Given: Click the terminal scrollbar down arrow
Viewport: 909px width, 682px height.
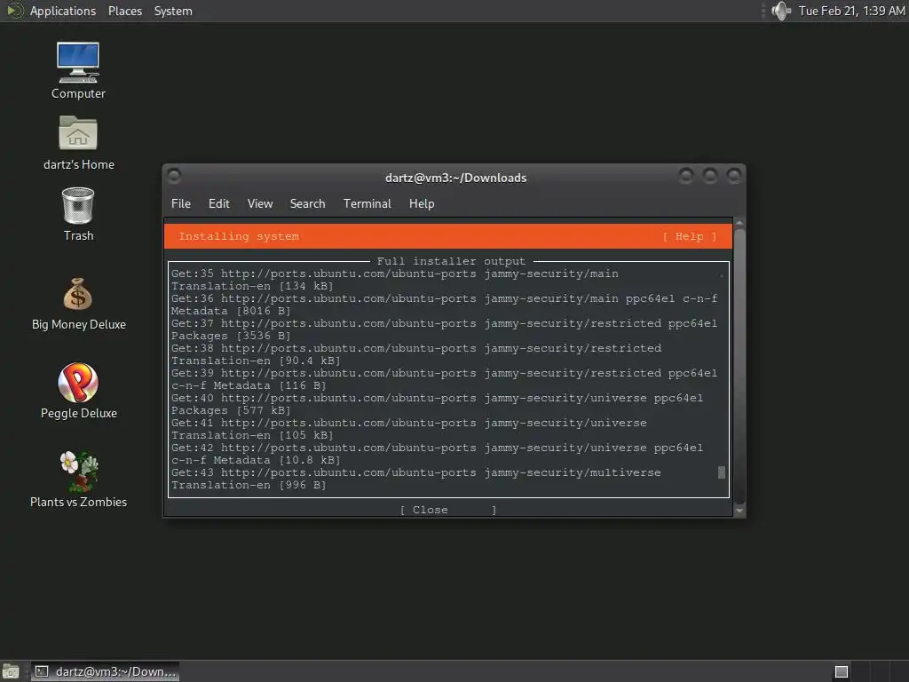Looking at the screenshot, I should [739, 511].
